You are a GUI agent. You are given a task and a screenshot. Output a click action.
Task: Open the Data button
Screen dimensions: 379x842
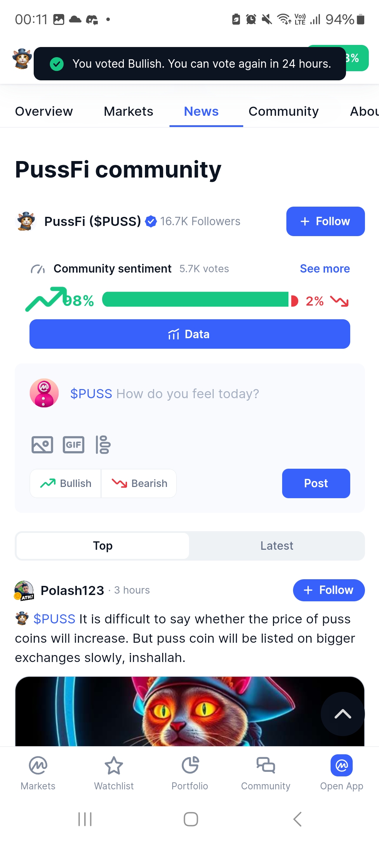tap(190, 334)
